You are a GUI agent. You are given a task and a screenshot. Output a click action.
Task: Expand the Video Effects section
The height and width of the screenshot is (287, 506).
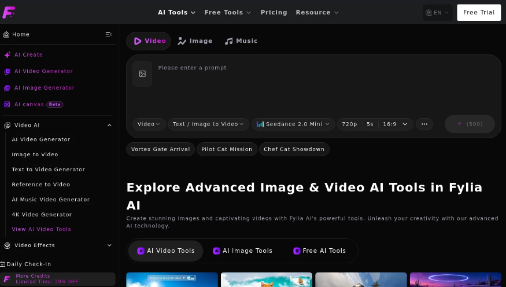tap(109, 245)
